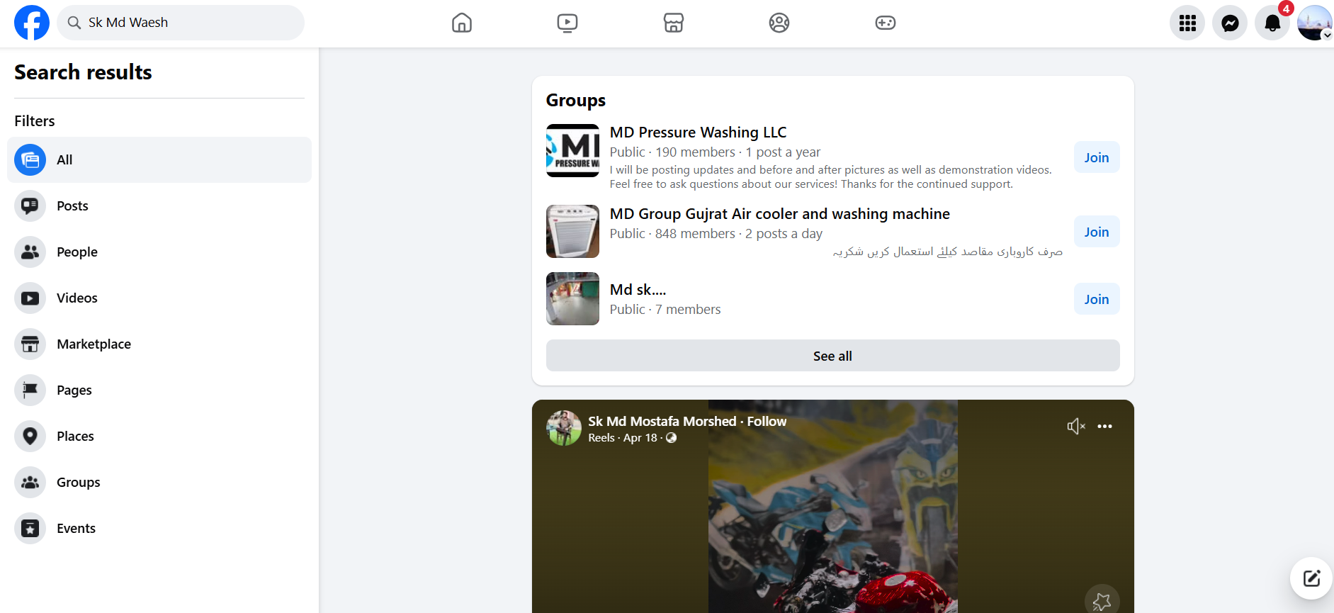The width and height of the screenshot is (1334, 613).
Task: Open MD Pressure Washing LLC group thumbnail
Action: (x=572, y=150)
